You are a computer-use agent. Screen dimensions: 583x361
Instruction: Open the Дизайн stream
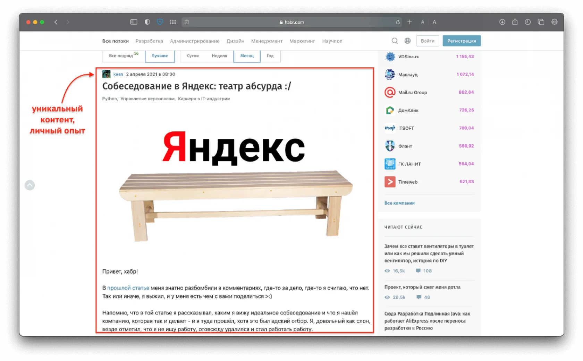(235, 41)
